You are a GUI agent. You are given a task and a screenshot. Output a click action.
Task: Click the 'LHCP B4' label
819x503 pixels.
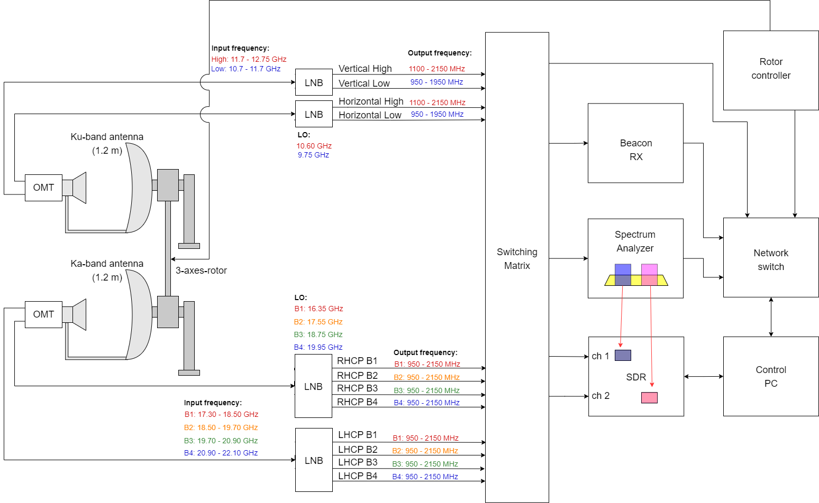[x=358, y=476]
